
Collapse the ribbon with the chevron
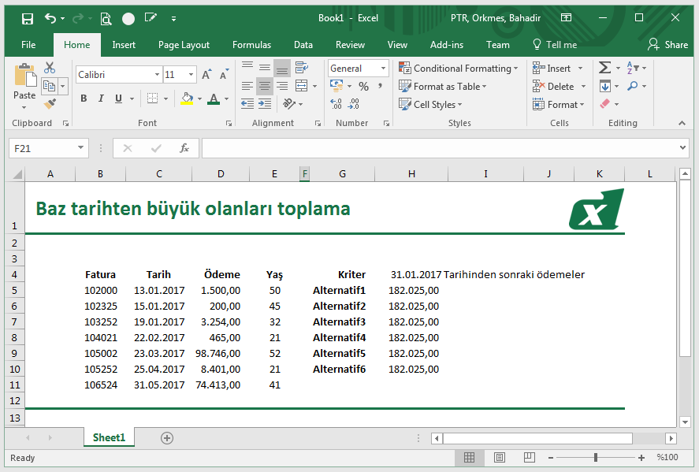pos(682,123)
